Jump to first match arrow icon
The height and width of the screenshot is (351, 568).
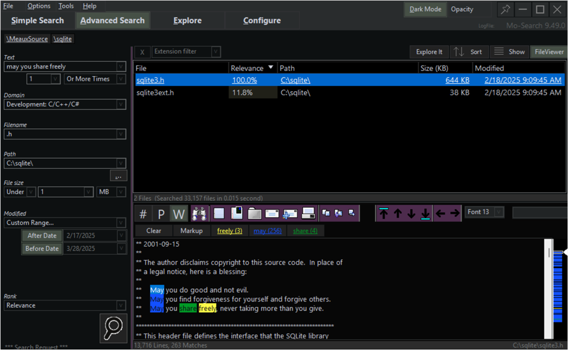point(384,213)
